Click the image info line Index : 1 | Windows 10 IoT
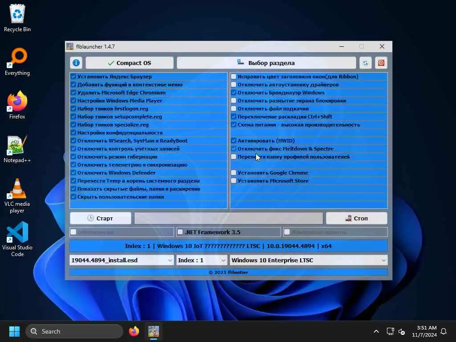456x342 pixels. (228, 246)
